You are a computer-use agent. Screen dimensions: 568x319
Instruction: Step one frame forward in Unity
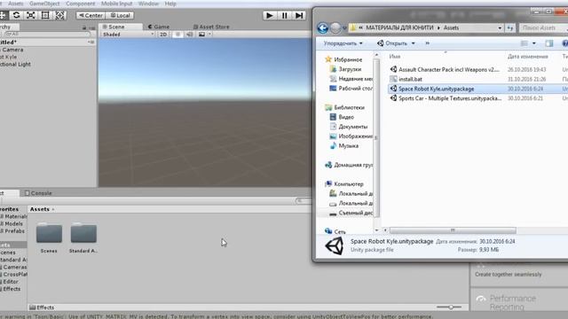pos(299,16)
